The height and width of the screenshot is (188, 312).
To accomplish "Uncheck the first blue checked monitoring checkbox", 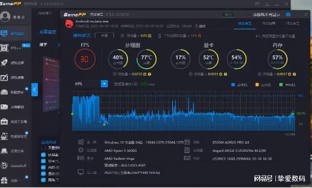I will (43, 155).
